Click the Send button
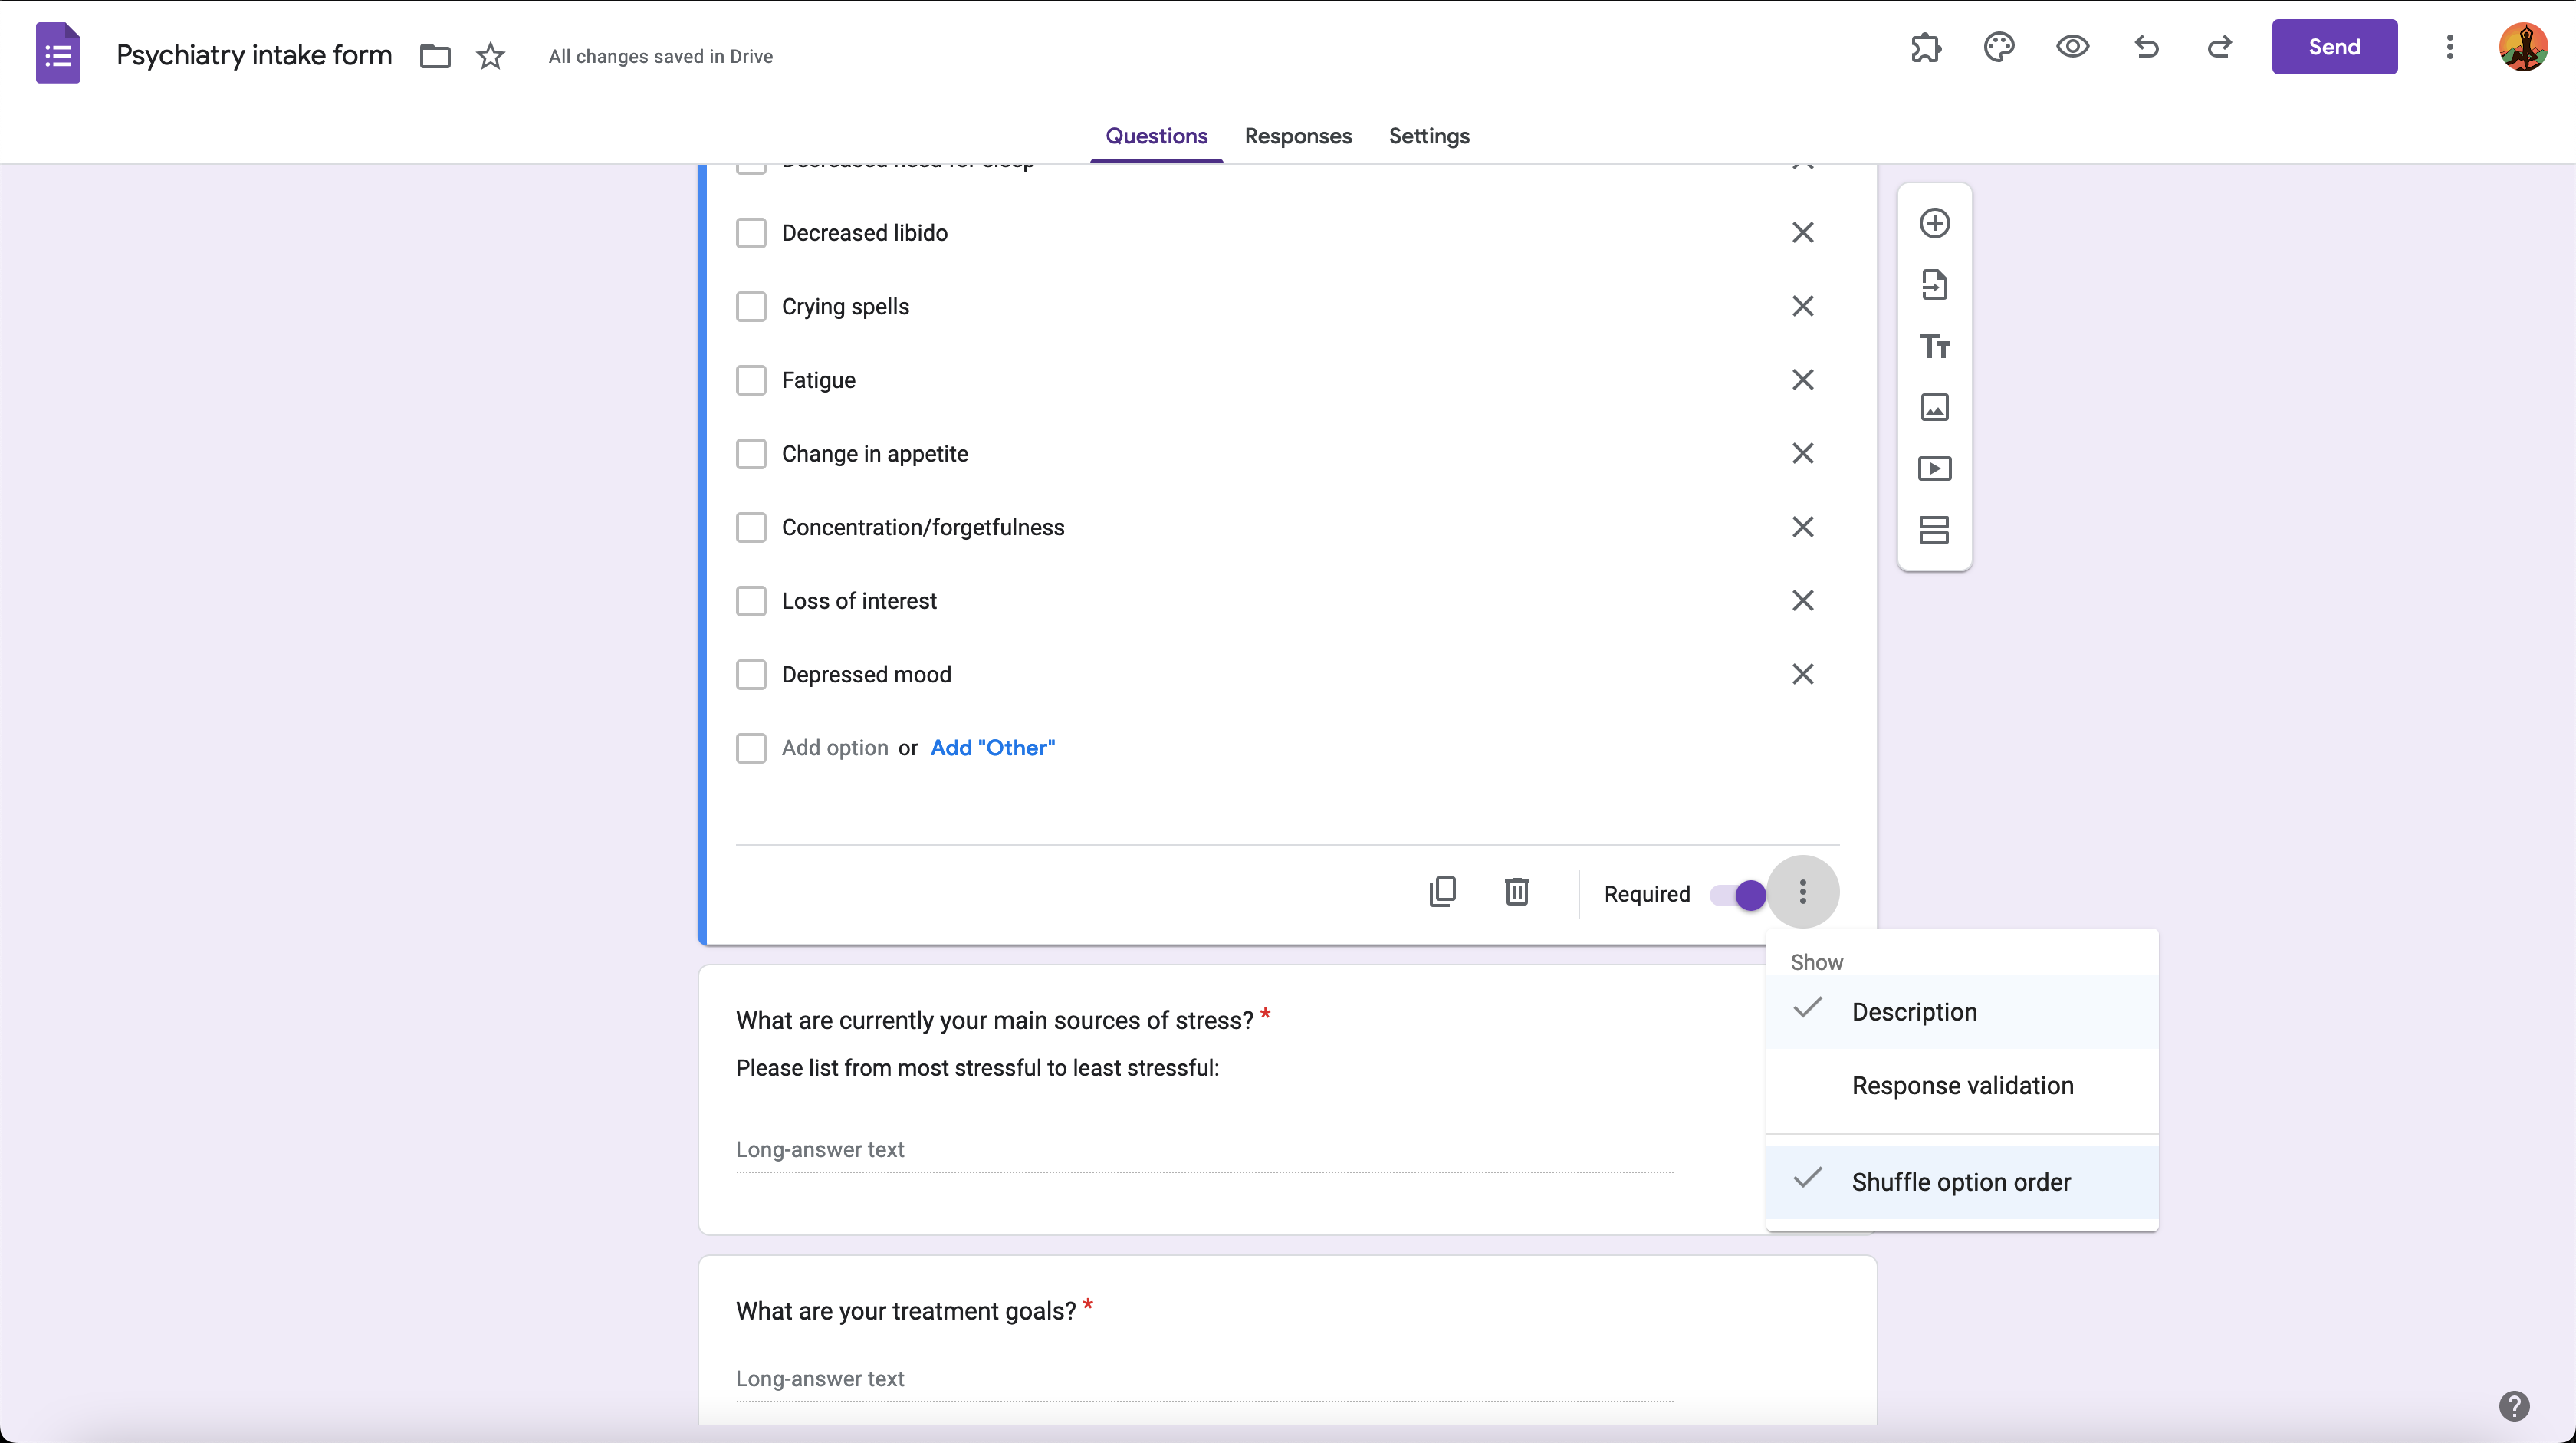Image resolution: width=2576 pixels, height=1443 pixels. [2333, 47]
